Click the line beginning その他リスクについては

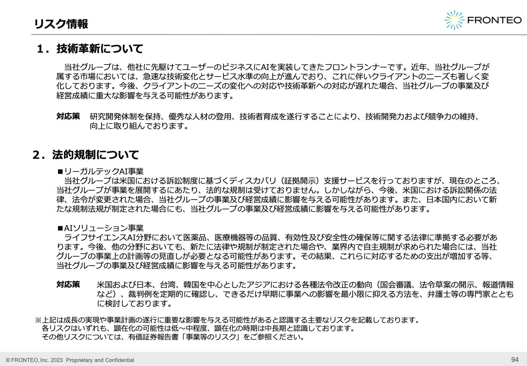click(x=173, y=337)
